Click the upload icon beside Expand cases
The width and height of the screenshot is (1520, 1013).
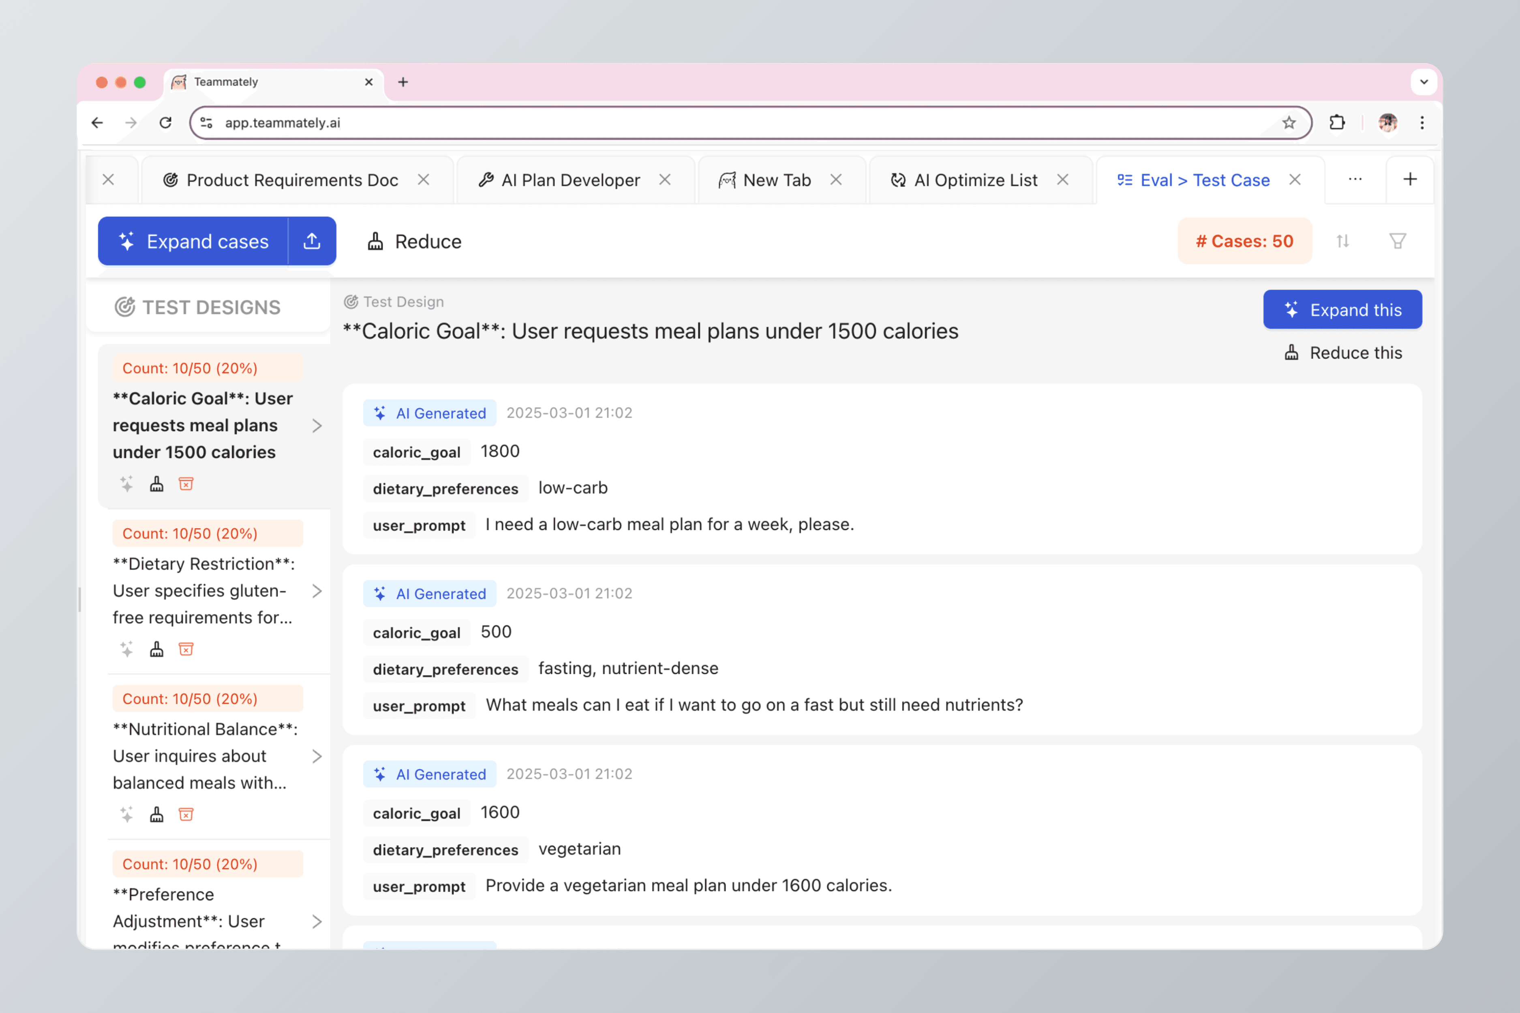click(x=311, y=241)
